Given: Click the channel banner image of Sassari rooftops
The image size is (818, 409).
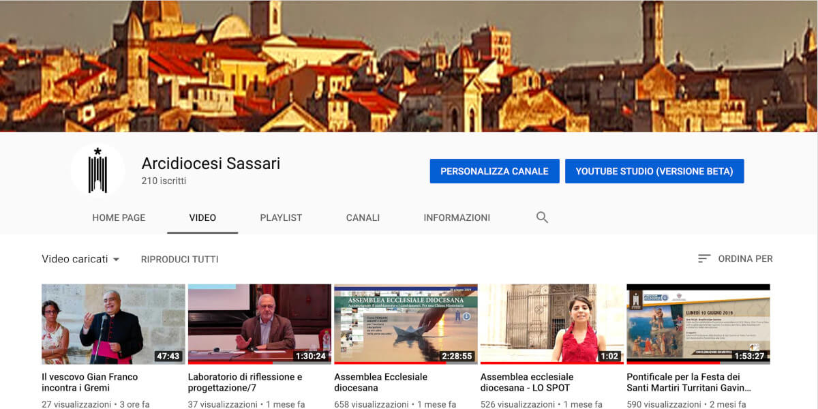Looking at the screenshot, I should coord(409,66).
